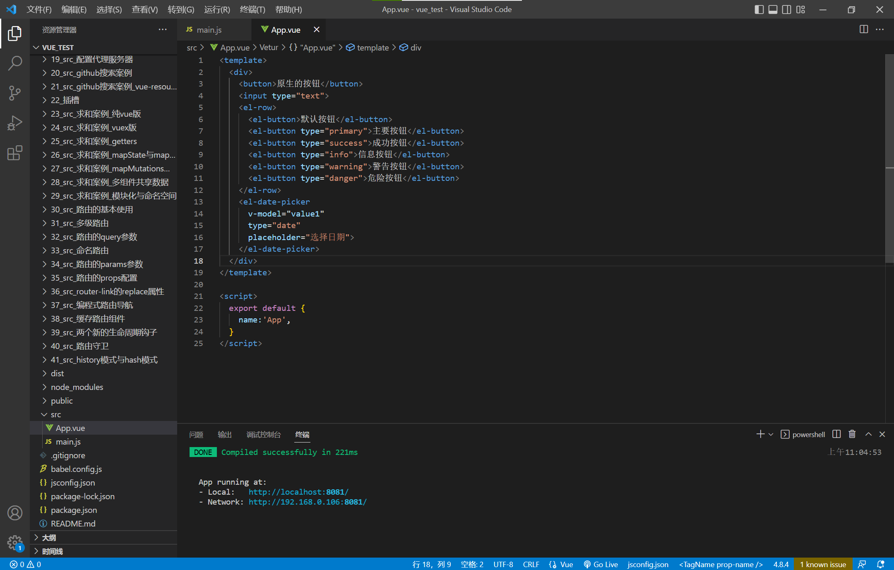
Task: Switch to 调试控制台 panel tab
Action: click(264, 434)
